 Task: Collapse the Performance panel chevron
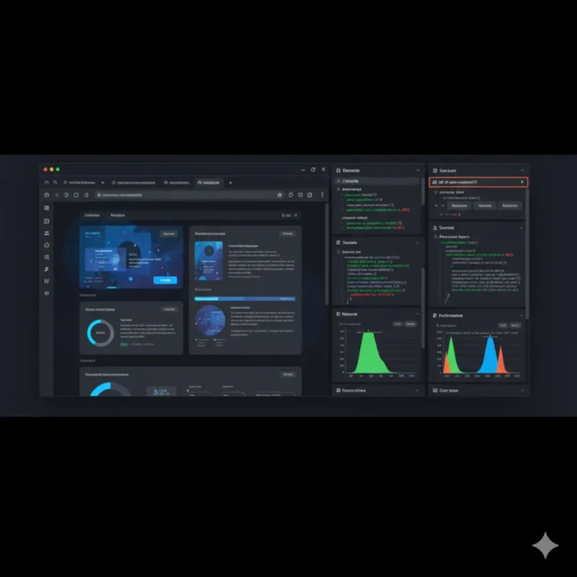[521, 316]
